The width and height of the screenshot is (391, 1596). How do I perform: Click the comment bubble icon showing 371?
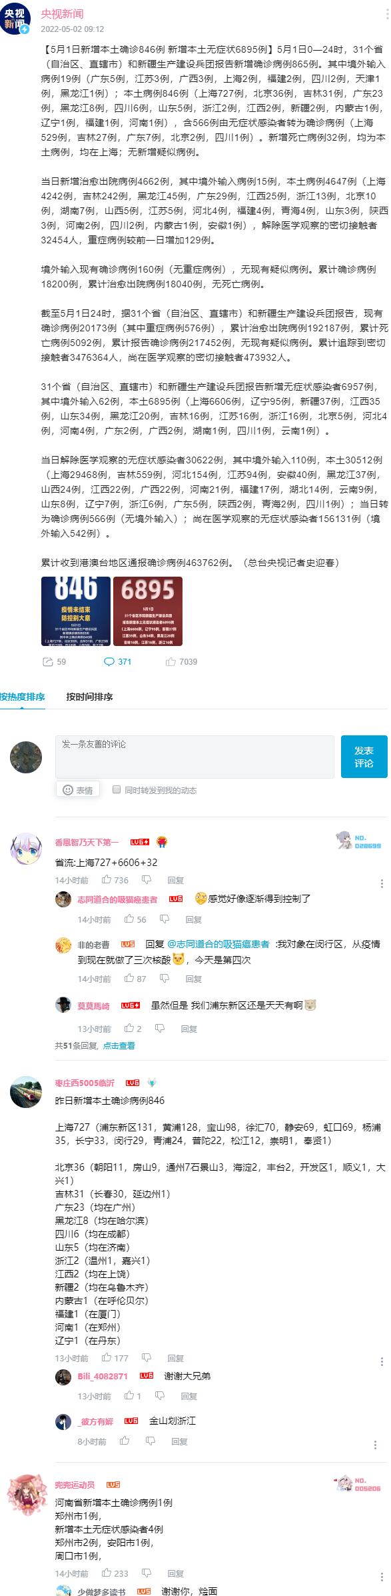[109, 661]
